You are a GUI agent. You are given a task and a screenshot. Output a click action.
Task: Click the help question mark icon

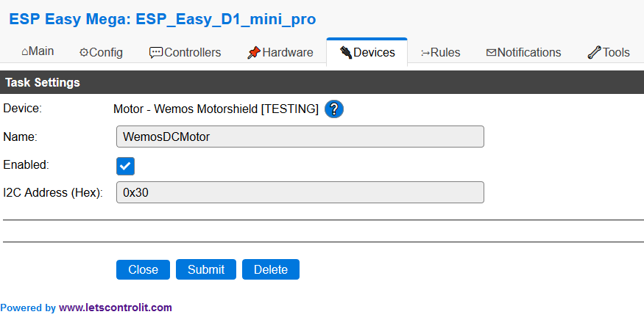click(x=334, y=109)
